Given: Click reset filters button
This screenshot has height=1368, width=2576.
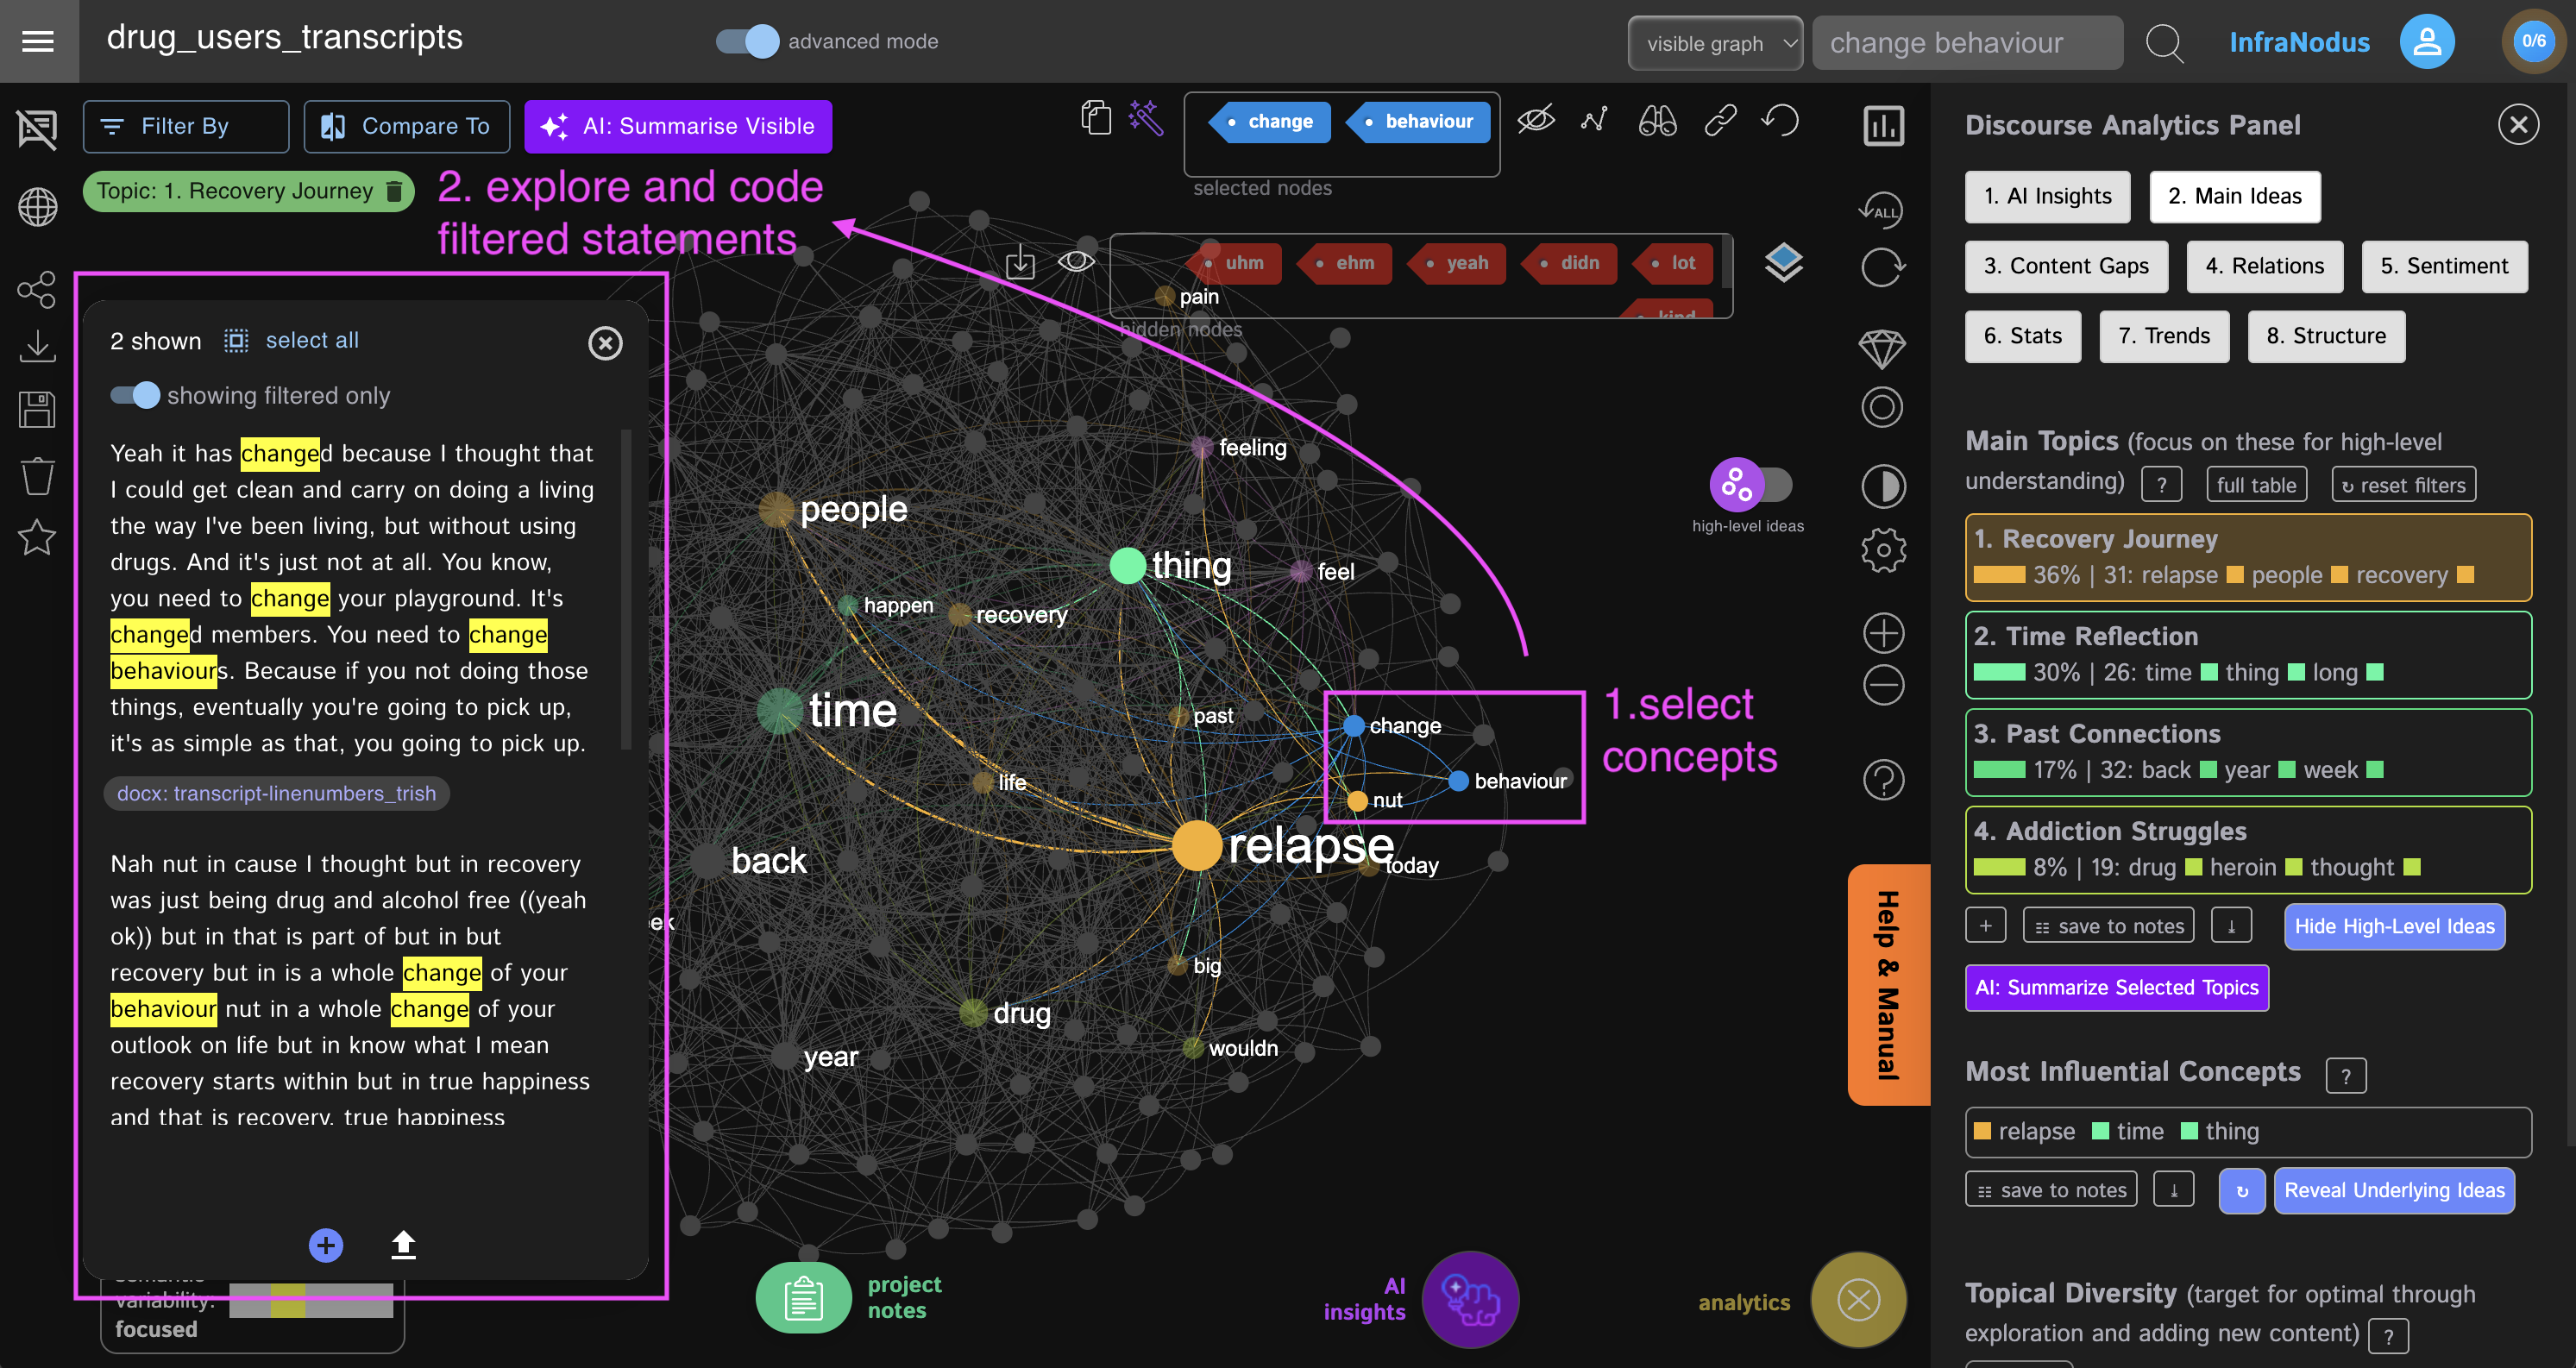Looking at the screenshot, I should 2403,485.
